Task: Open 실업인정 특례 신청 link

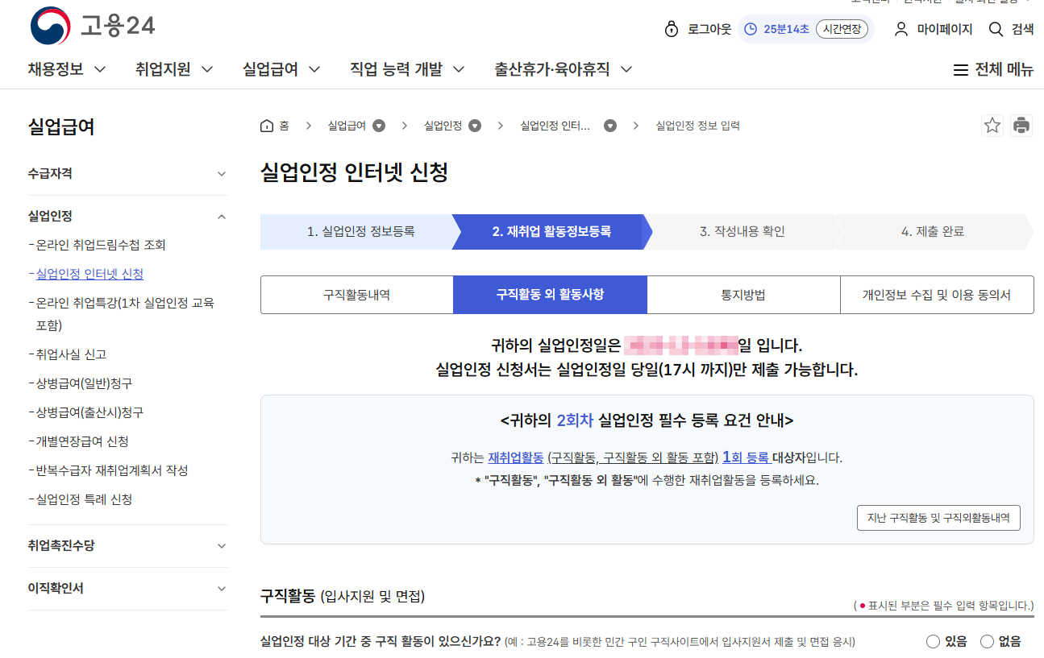Action: point(84,499)
